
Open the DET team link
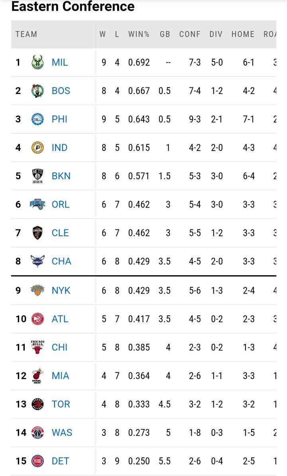60,461
